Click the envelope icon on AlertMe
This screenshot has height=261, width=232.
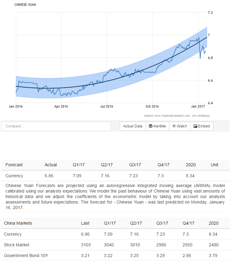tap(151, 126)
